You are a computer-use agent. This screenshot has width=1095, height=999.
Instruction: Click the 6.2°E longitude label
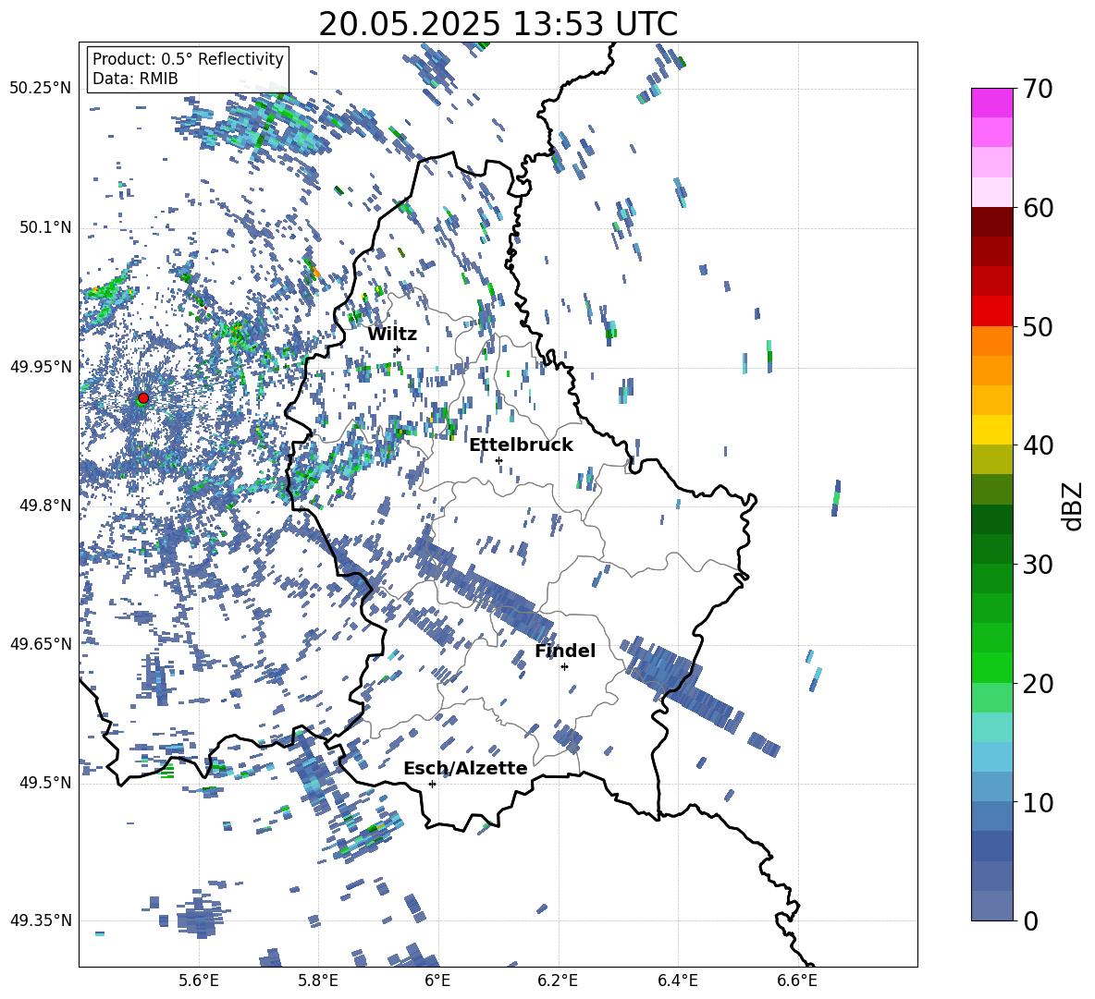[x=558, y=981]
